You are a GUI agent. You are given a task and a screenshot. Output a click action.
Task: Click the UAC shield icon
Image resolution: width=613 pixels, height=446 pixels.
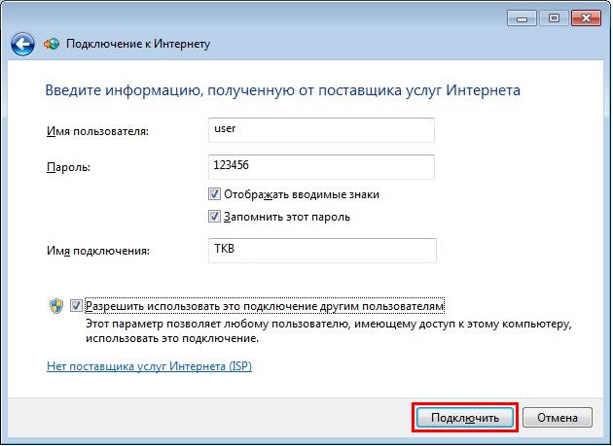coord(56,306)
